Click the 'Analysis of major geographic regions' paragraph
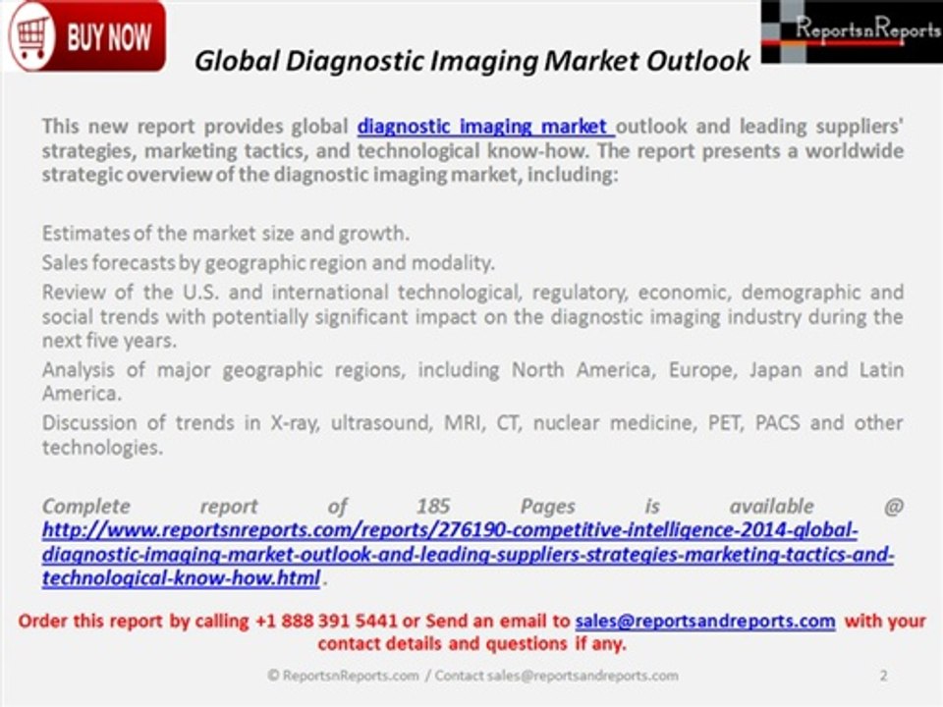This screenshot has width=943, height=707. pos(472,381)
